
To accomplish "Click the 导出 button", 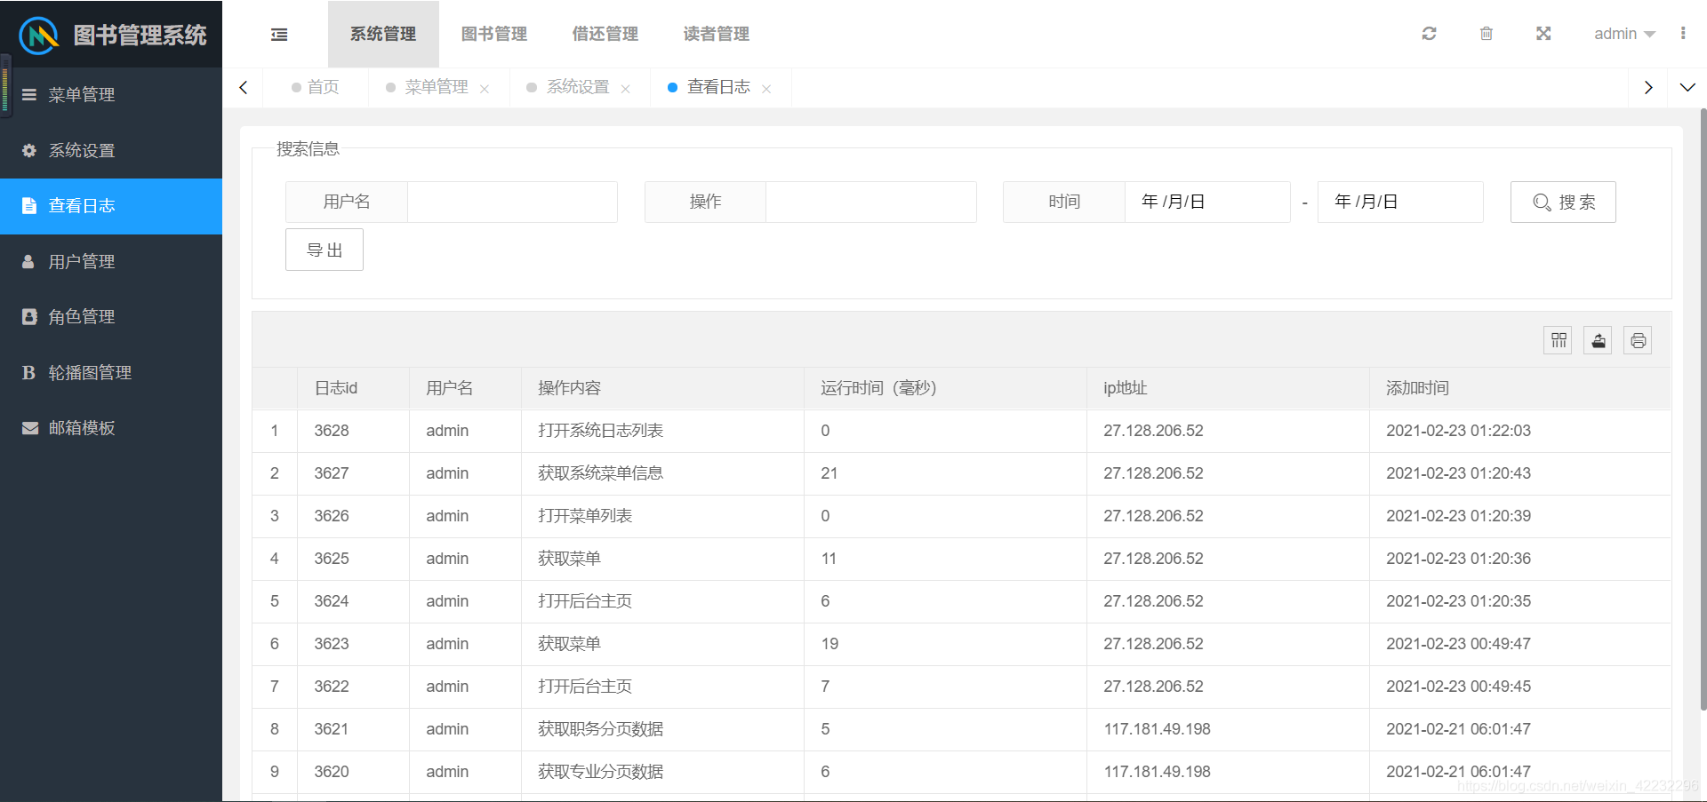I will (324, 250).
